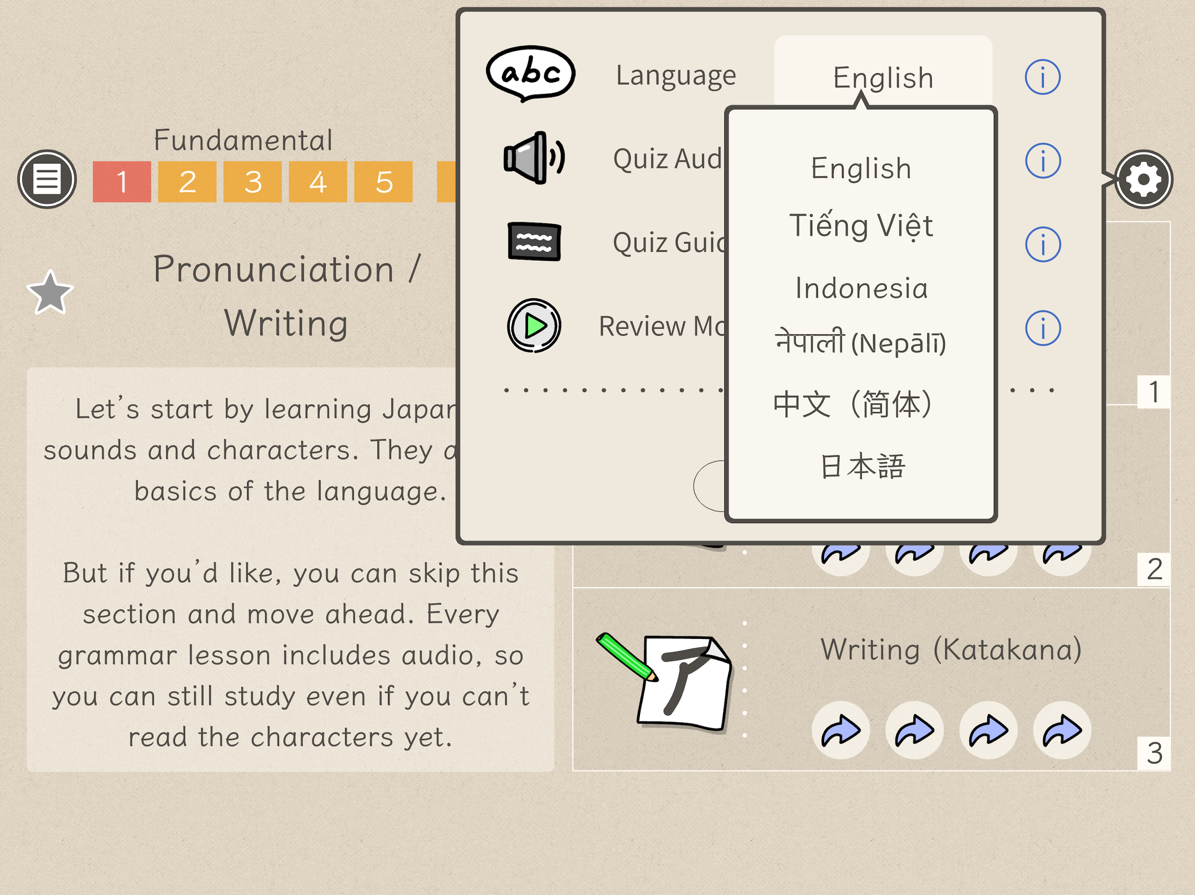Viewport: 1195px width, 895px height.
Task: Click the lesson number 2 badge
Action: 1154,569
